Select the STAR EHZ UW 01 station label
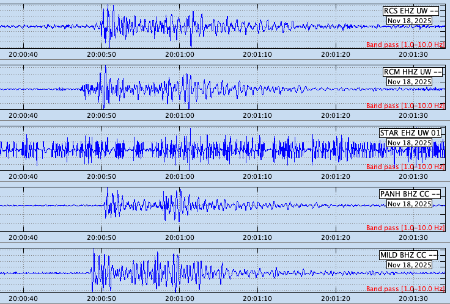 [x=410, y=133]
